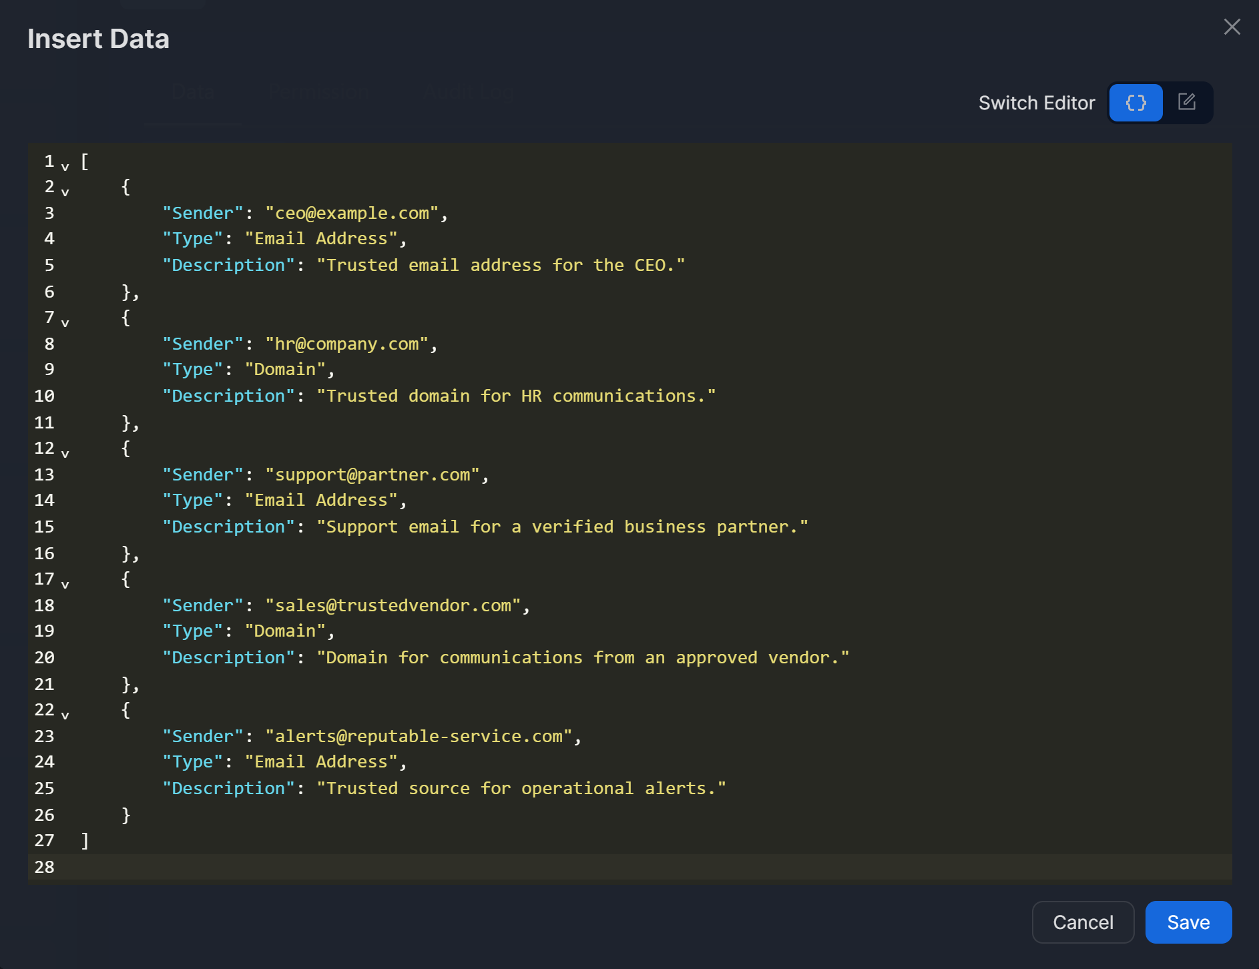Close the Insert Data dialog
Screen dimensions: 1259x969
(x=1232, y=27)
